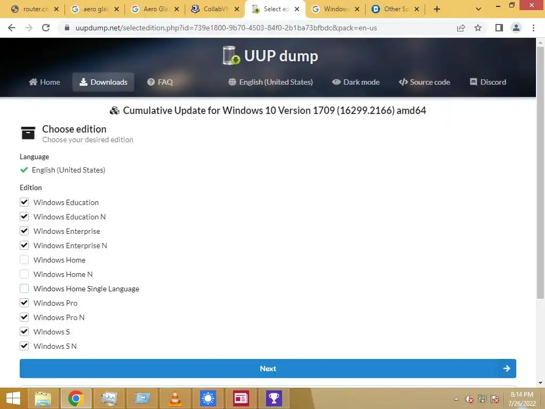The height and width of the screenshot is (409, 545).
Task: Click the network tray icon
Action: [482, 399]
